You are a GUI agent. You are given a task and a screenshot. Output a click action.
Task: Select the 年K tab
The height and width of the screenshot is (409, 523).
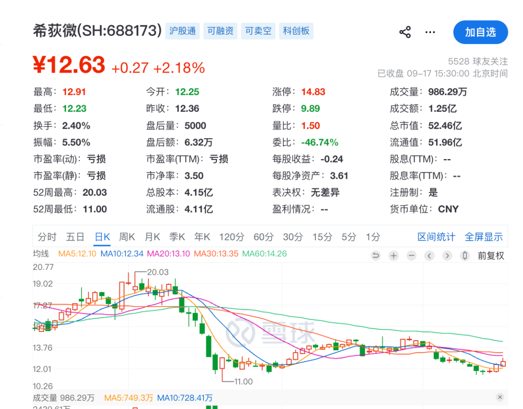point(202,237)
